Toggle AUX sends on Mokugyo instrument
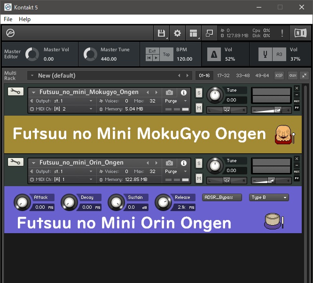Viewport: 313px width, 283px height. pos(297,101)
